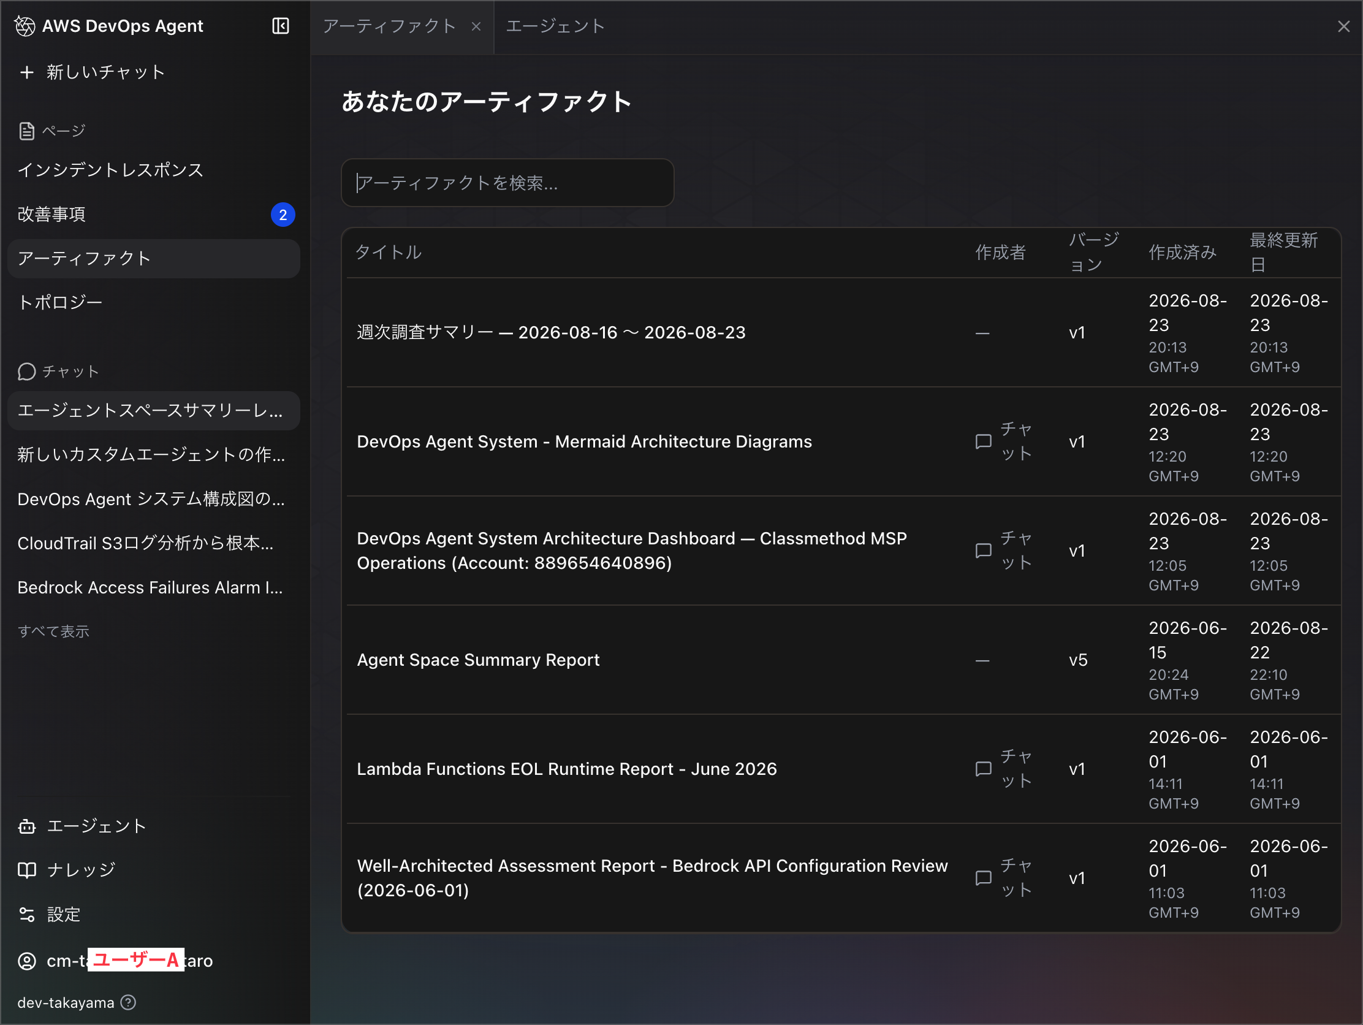
Task: Click chat icon in Mermaid Architecture Diagrams row
Action: tap(984, 442)
